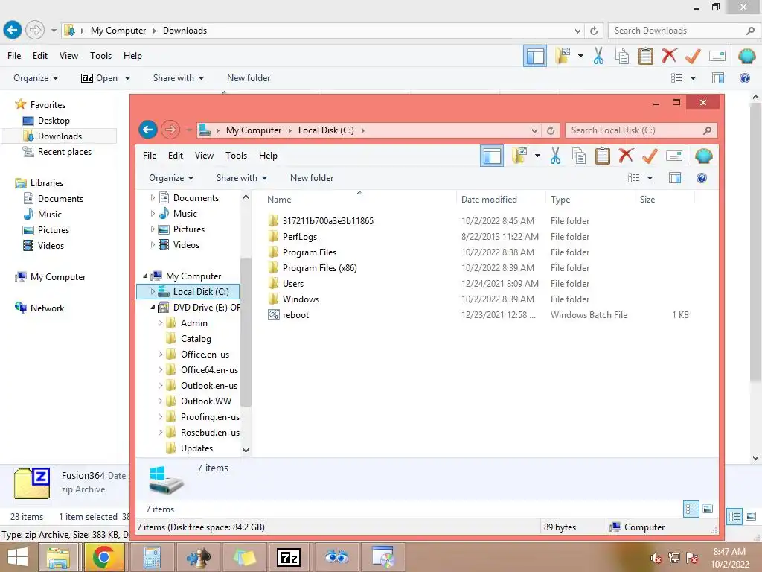Switch to large icons view in Downloads status bar
Screen dimensions: 762x572
coord(751,517)
